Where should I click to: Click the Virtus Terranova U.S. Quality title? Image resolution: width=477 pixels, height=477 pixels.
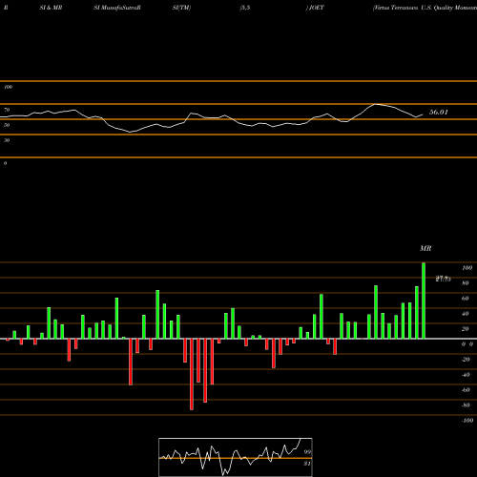tap(425, 8)
